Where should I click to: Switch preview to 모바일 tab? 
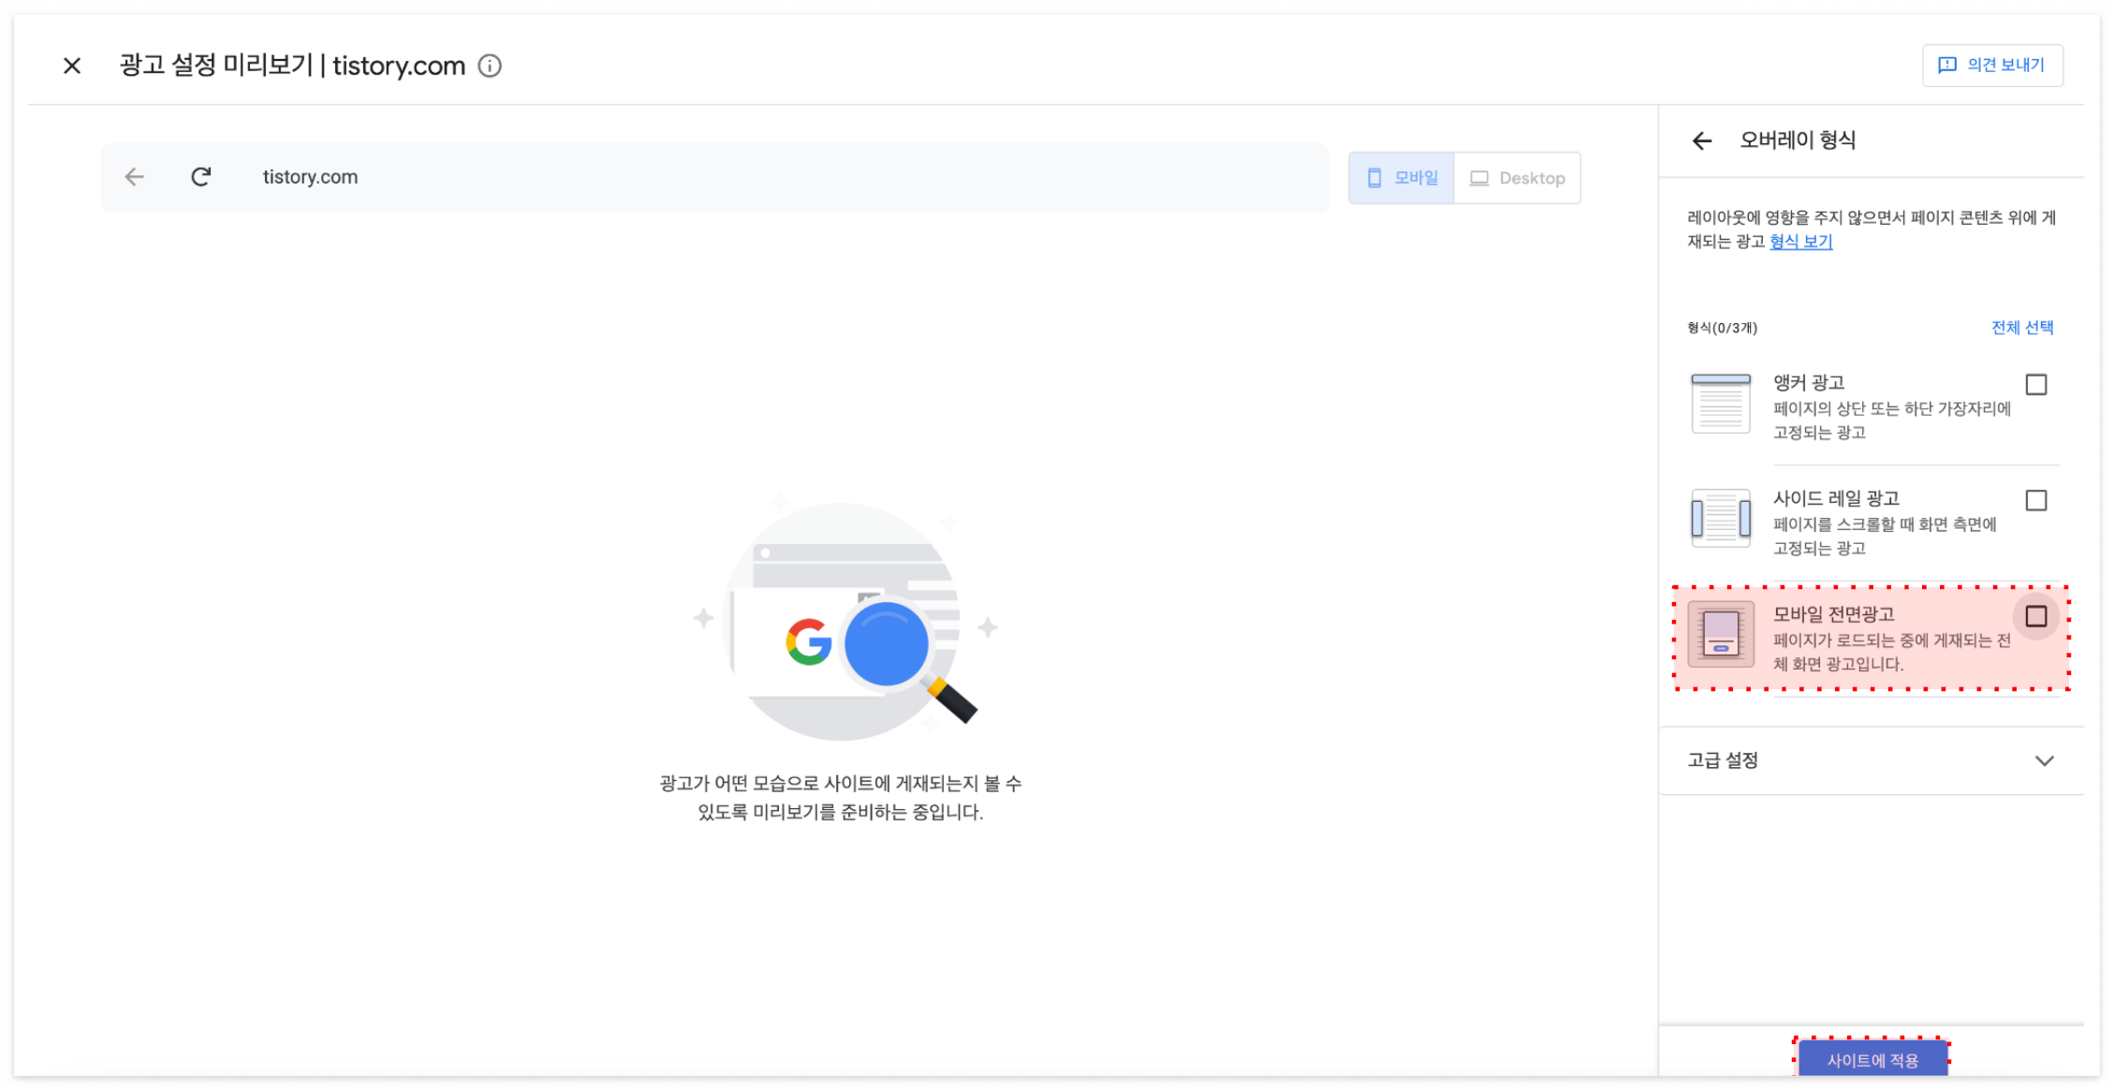1402,178
